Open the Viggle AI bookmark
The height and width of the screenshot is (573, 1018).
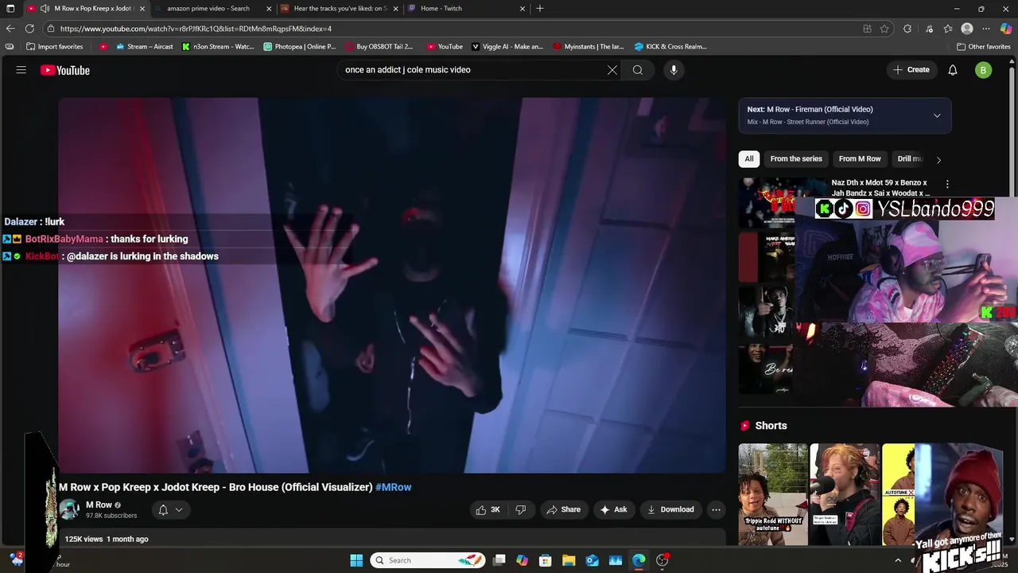point(507,46)
